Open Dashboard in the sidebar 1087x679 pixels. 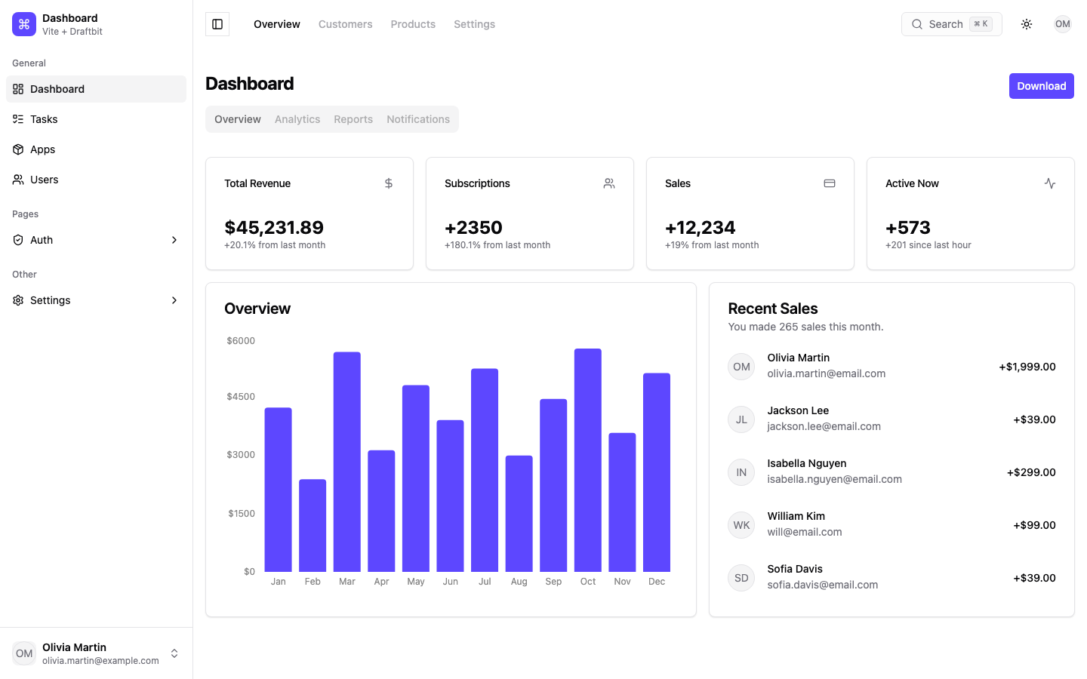tap(96, 89)
